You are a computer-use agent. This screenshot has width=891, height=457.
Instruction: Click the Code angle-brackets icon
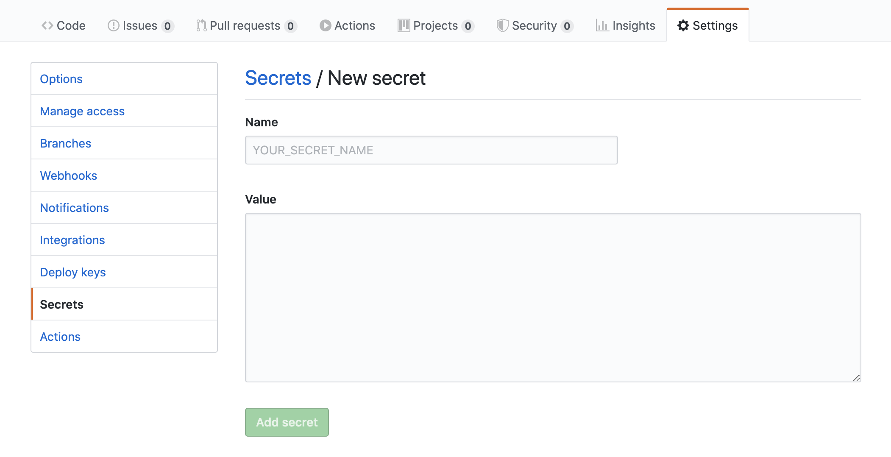click(48, 25)
